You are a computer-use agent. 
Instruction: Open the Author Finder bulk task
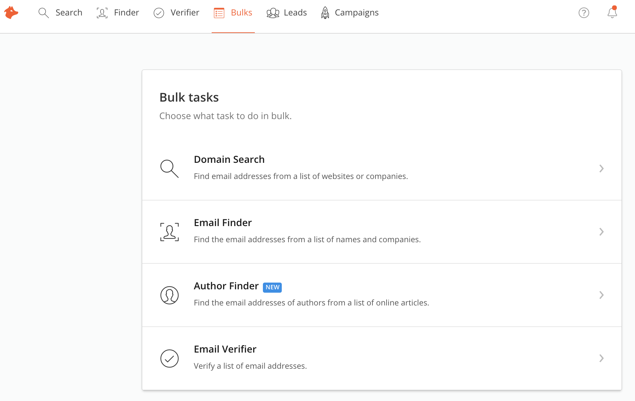click(x=226, y=286)
